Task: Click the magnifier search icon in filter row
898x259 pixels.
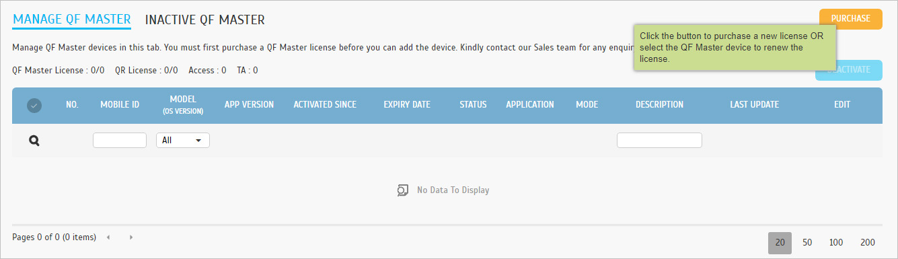Action: 34,141
